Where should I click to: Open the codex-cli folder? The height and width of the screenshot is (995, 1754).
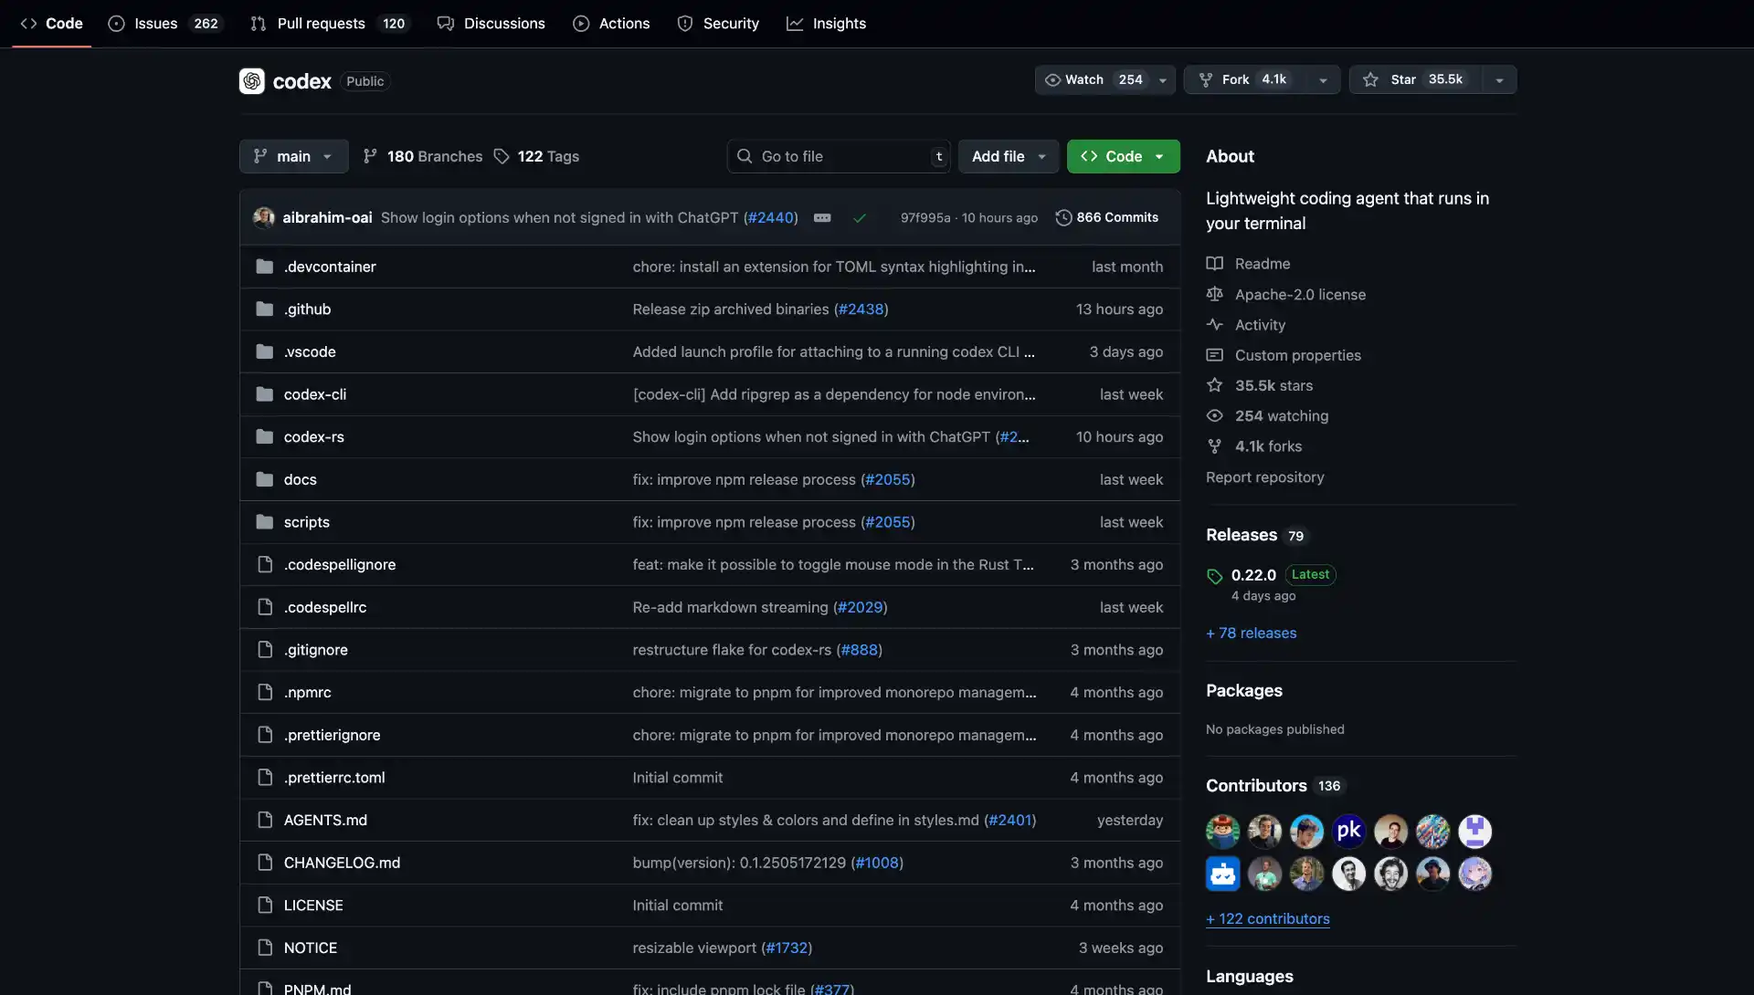(x=314, y=394)
